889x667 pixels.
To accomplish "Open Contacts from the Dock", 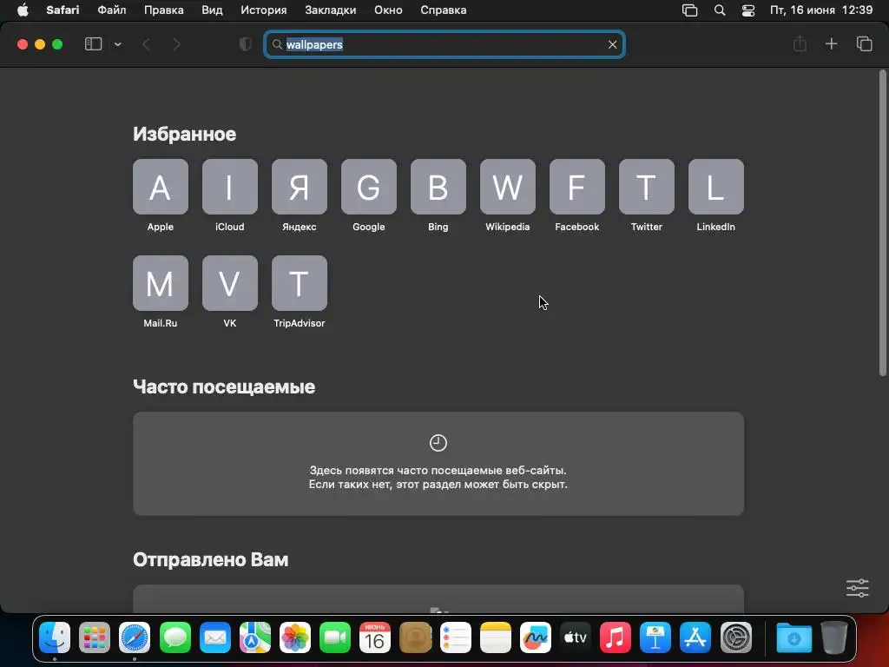I will [415, 637].
